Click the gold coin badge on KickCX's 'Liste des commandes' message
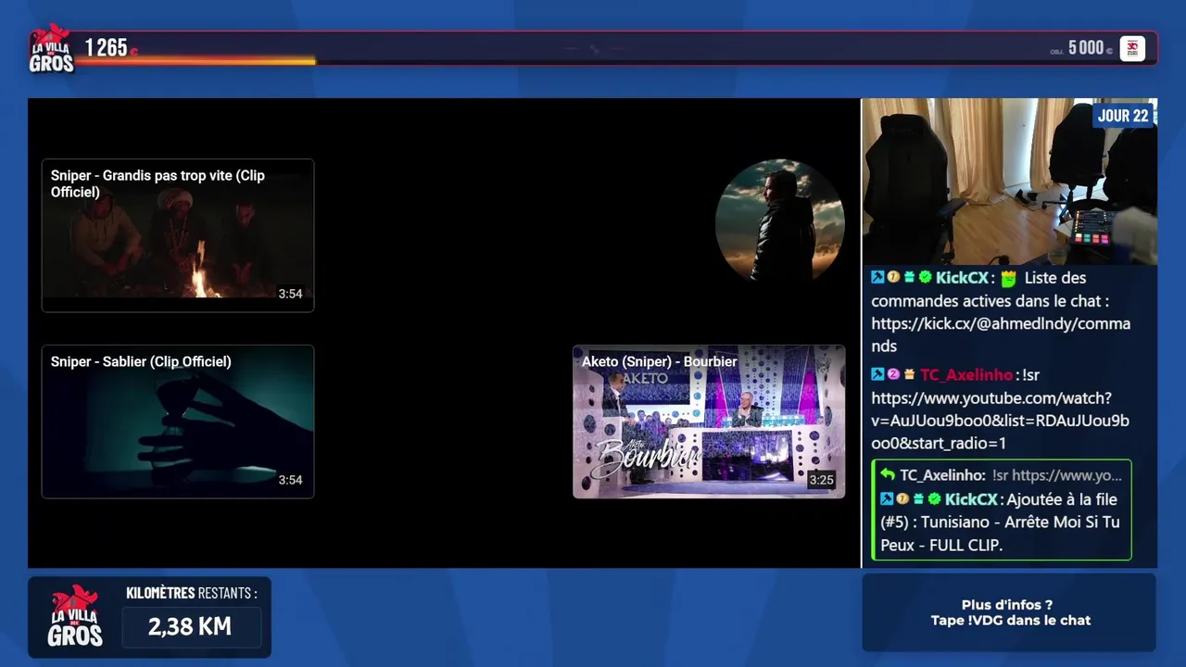1186x667 pixels. point(893,277)
